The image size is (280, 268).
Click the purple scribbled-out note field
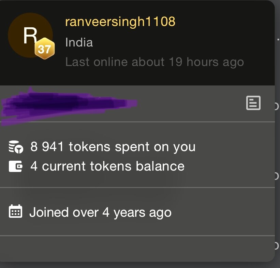(x=69, y=106)
